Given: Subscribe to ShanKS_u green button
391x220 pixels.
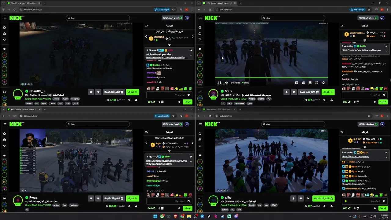Looking at the screenshot, I should coord(133,92).
